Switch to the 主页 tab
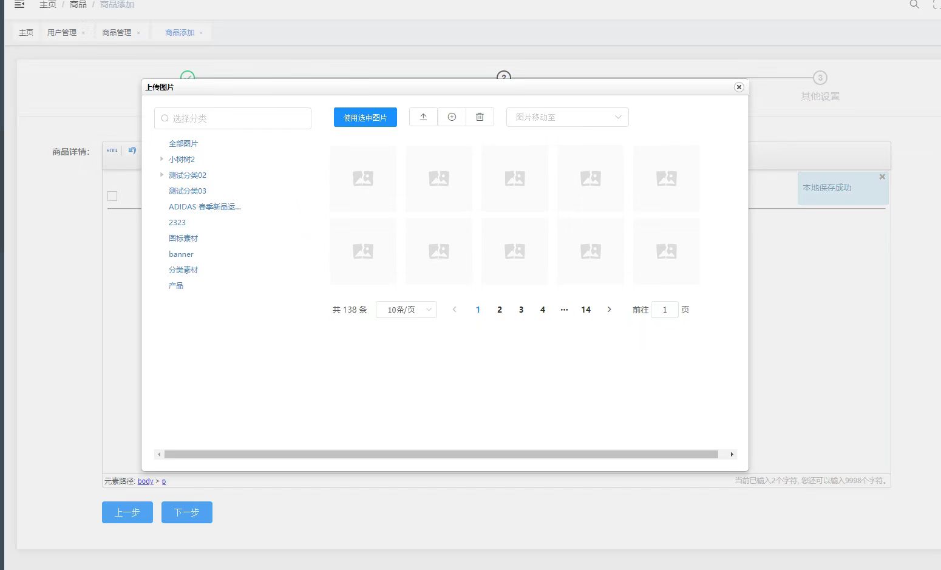The width and height of the screenshot is (941, 570). click(26, 33)
